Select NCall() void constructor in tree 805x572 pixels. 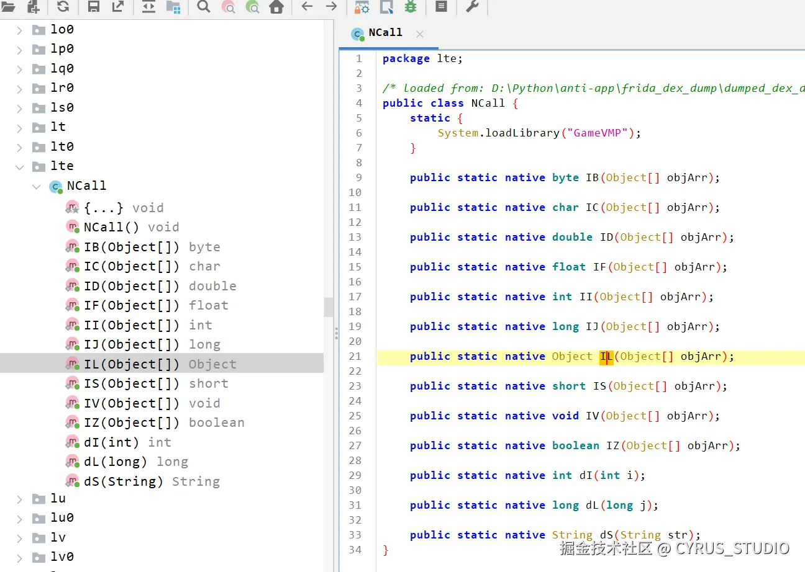click(x=131, y=227)
